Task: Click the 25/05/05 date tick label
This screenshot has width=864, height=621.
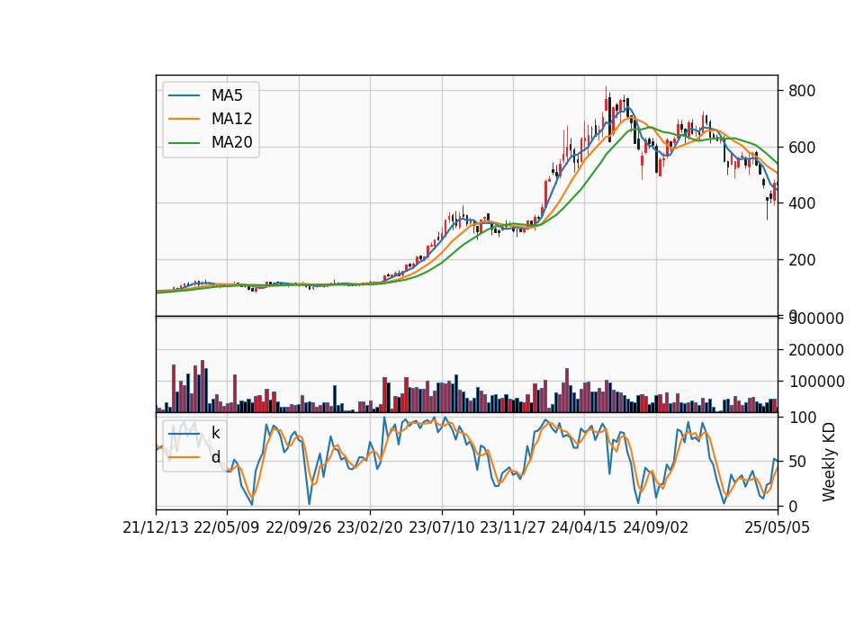Action: tap(778, 528)
